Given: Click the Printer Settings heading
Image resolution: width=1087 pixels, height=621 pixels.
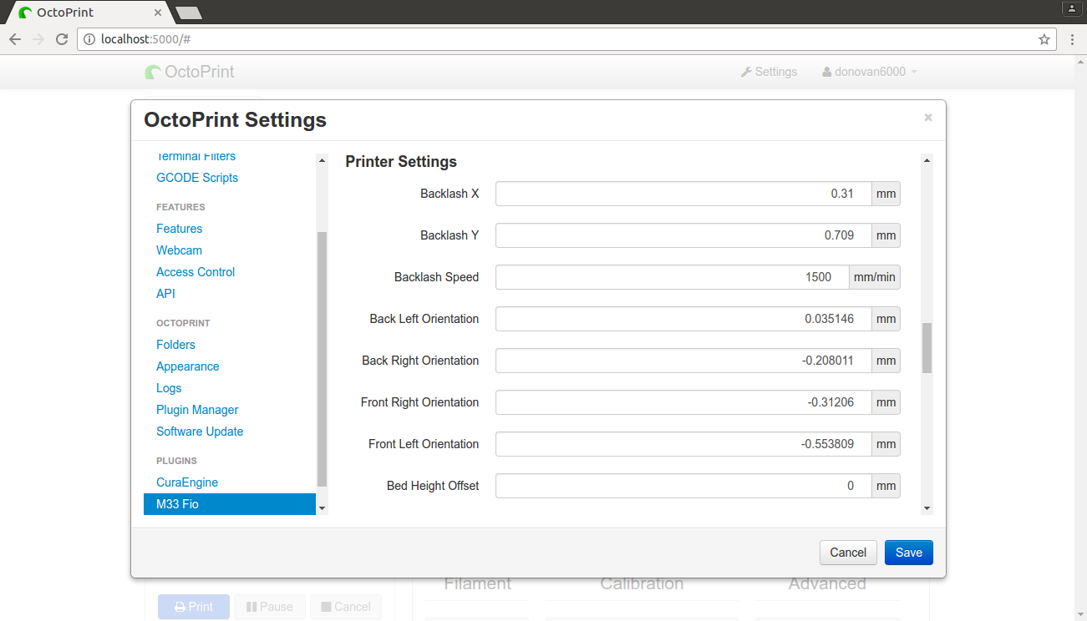Looking at the screenshot, I should 401,162.
